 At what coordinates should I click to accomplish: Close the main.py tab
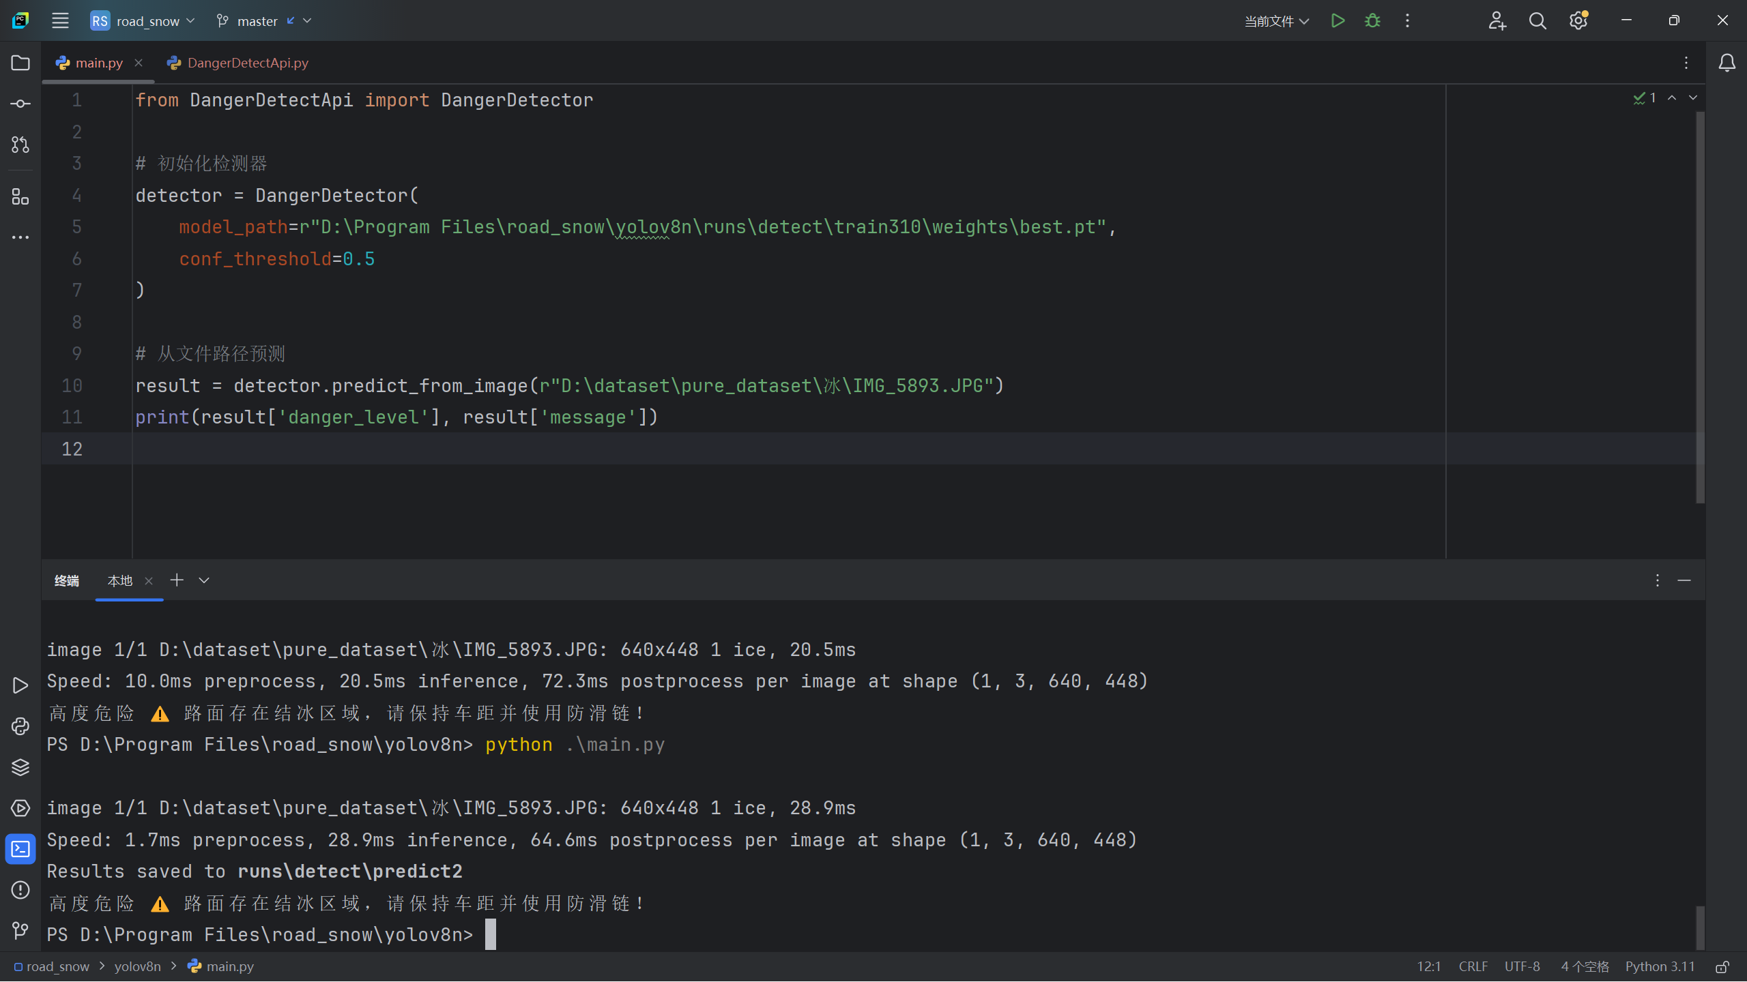pyautogui.click(x=139, y=63)
